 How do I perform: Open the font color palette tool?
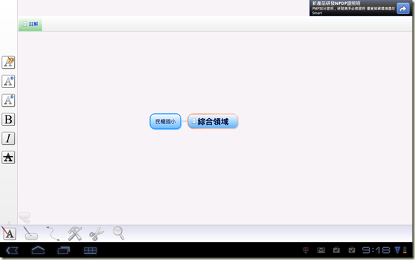[8, 62]
